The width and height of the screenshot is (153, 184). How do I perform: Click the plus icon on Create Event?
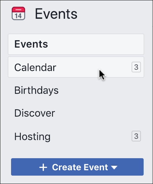pyautogui.click(x=43, y=167)
